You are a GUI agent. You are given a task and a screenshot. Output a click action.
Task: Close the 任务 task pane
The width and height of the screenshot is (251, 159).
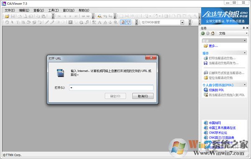(247, 28)
